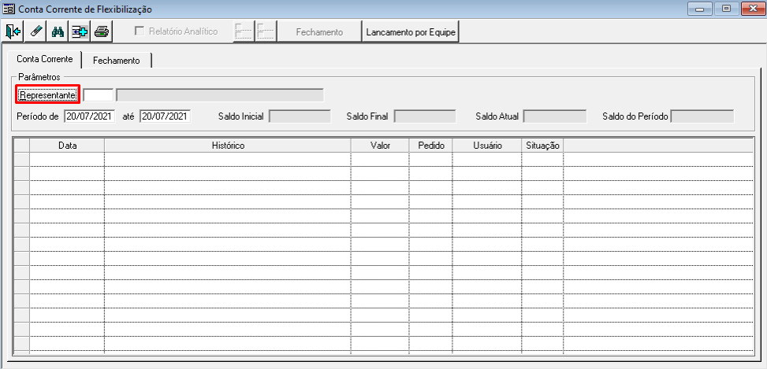Close the Conta Corrente de Flexibilização window
Screen dimensions: 767x369
[753, 9]
